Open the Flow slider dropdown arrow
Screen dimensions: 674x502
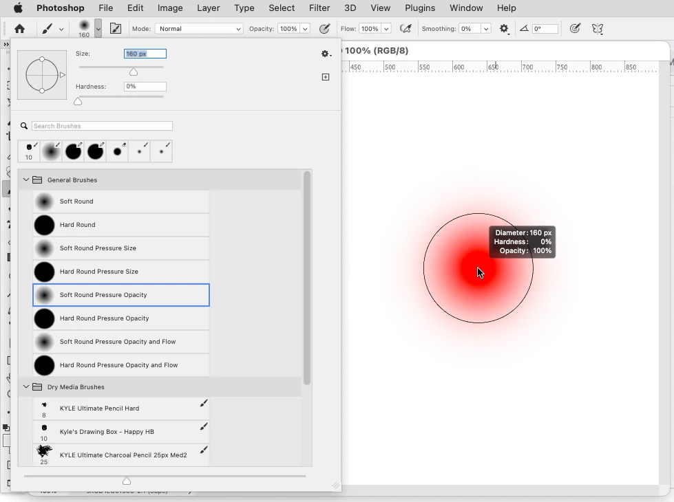point(386,29)
